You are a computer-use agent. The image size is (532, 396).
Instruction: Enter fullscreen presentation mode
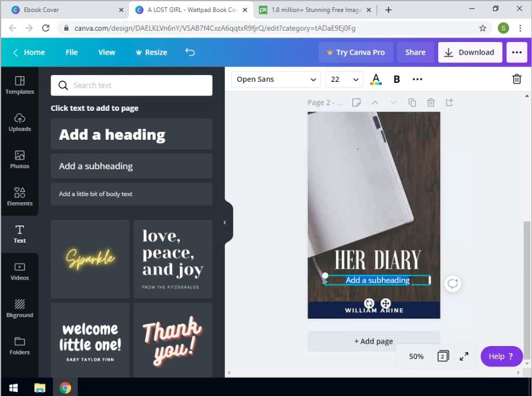(x=464, y=356)
